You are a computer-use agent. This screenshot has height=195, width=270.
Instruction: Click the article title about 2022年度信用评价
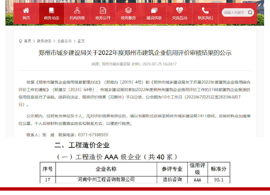pyautogui.click(x=135, y=53)
